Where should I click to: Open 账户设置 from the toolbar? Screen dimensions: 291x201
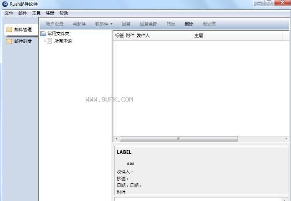(55, 24)
